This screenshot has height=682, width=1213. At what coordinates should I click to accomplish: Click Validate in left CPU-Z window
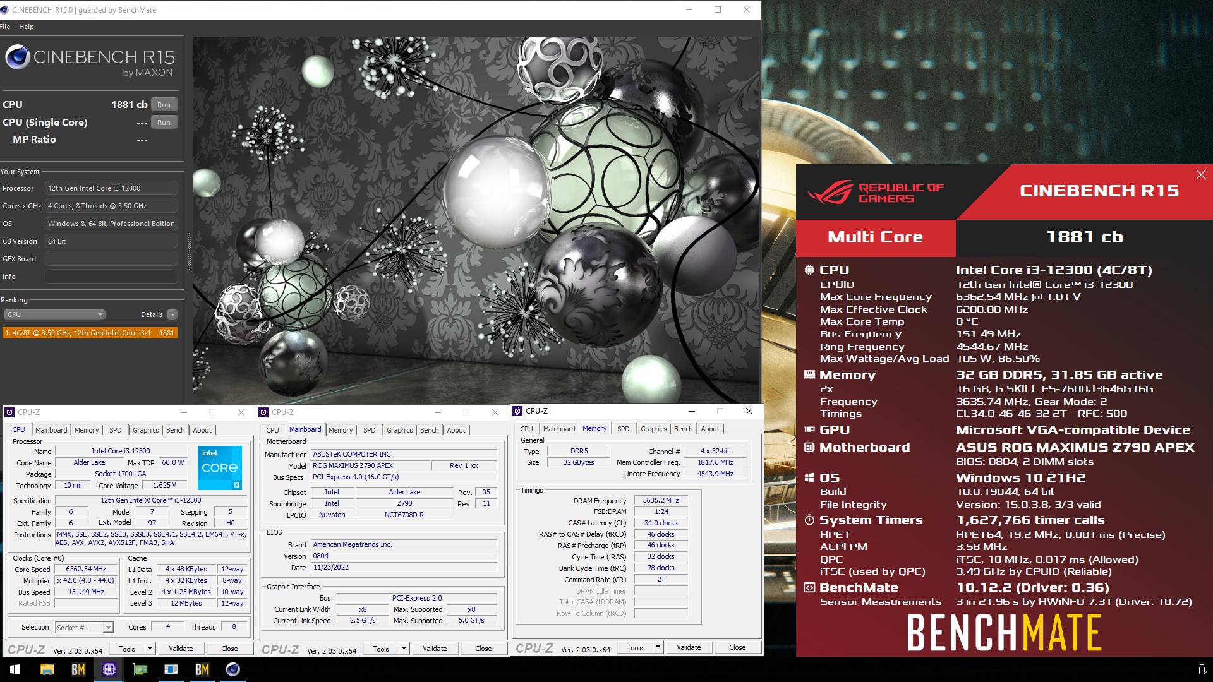coord(181,649)
